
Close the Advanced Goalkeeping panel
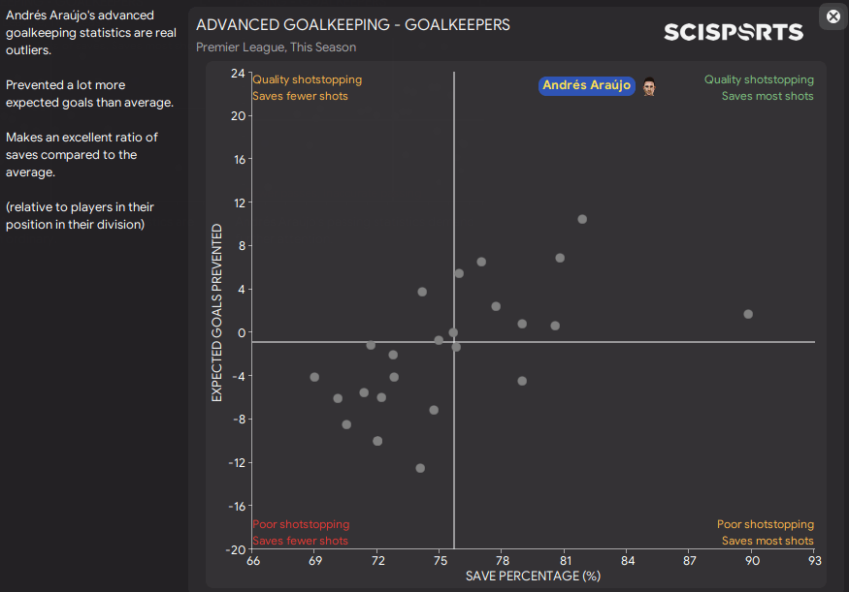tap(833, 16)
